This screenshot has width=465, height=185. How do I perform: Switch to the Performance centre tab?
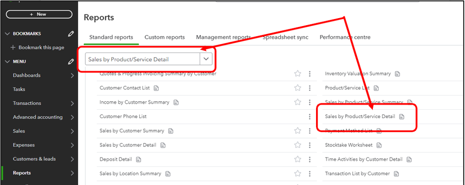(x=345, y=37)
